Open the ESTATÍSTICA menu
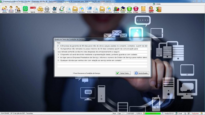205x115 pixels. point(129,4)
